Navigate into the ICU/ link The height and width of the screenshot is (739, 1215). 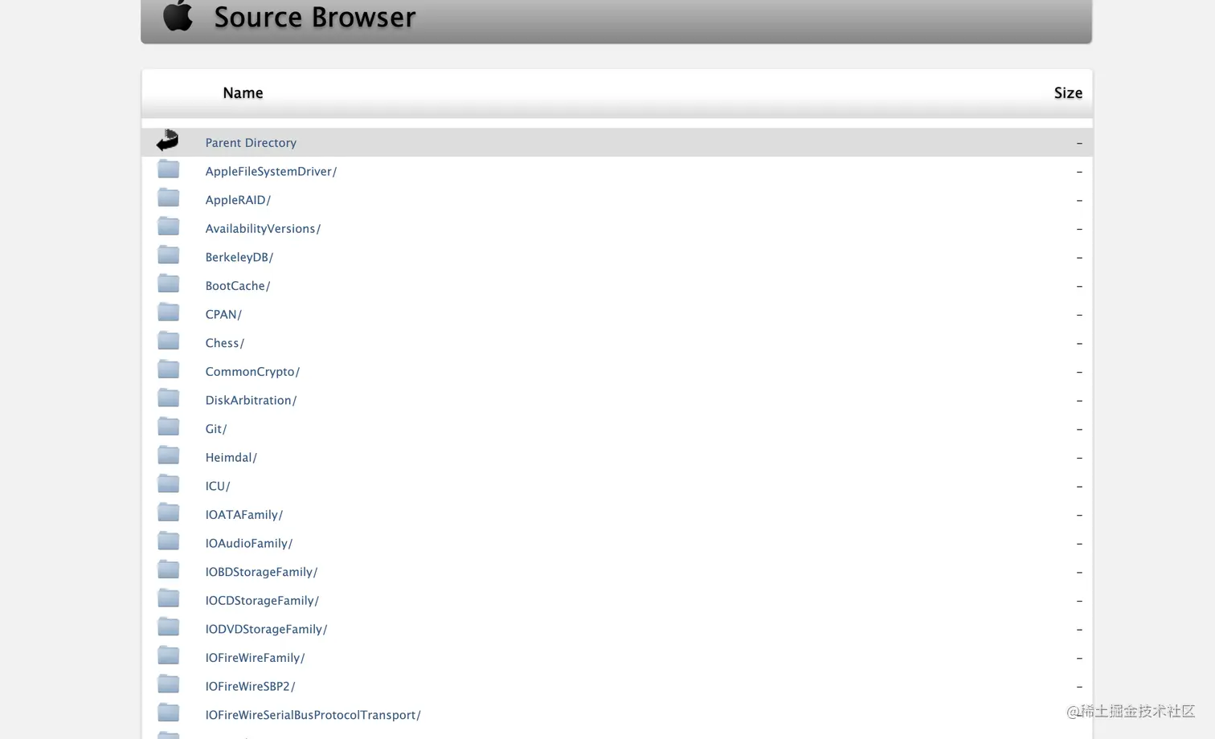[218, 486]
